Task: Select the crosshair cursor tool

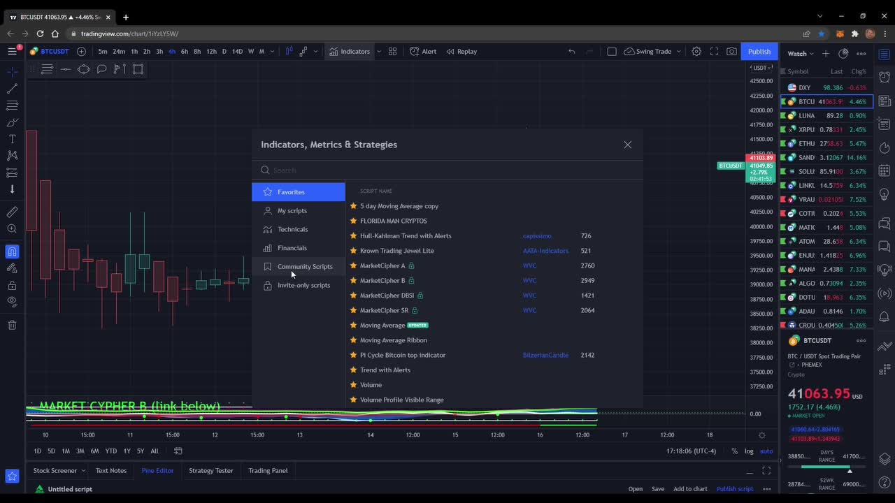Action: (12, 72)
